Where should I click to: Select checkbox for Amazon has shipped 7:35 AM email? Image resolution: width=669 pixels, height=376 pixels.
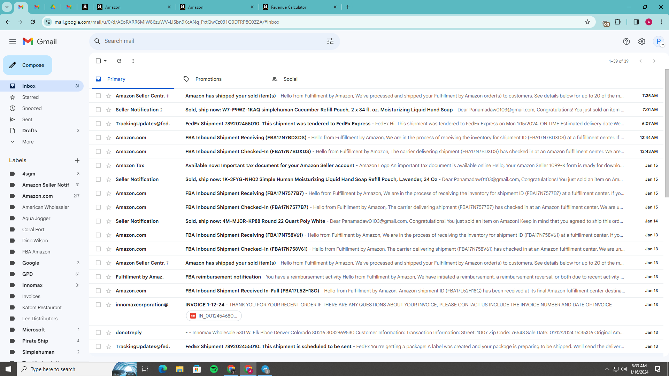pos(98,96)
